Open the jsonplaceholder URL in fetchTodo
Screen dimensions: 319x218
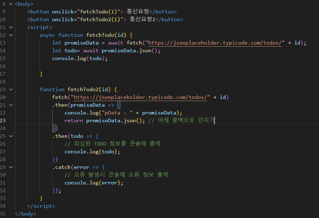coord(215,43)
